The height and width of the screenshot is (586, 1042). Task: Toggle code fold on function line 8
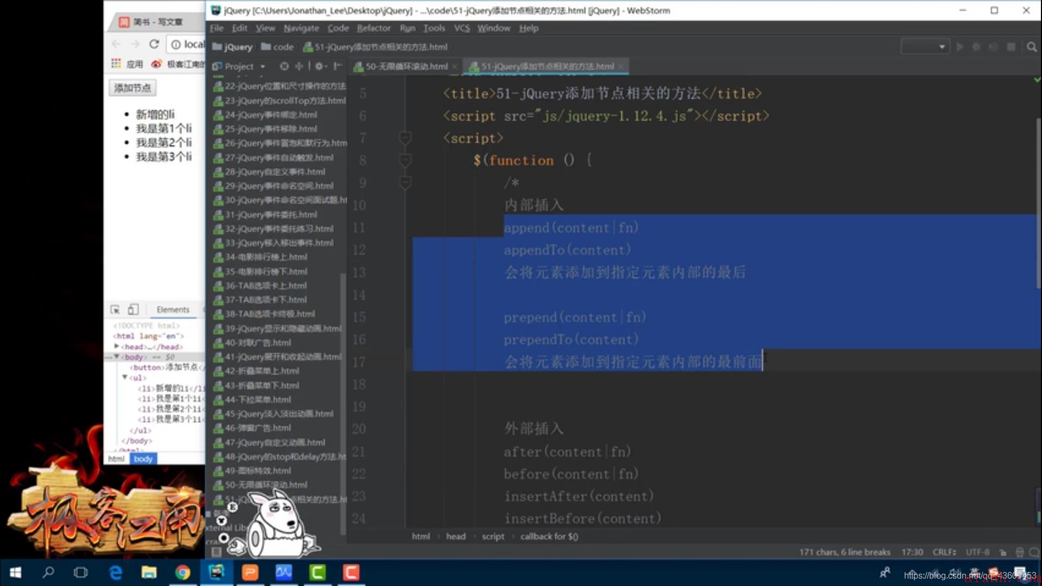click(405, 160)
